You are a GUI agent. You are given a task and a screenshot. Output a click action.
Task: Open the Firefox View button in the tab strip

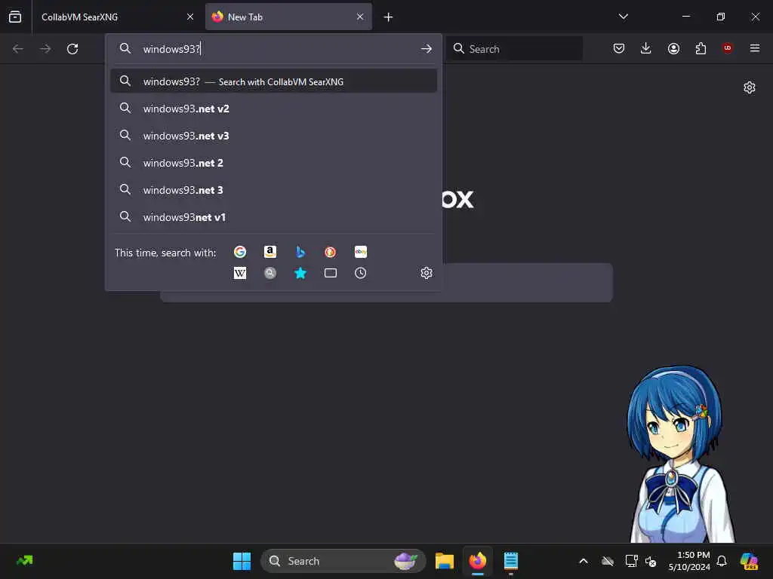[x=15, y=17]
